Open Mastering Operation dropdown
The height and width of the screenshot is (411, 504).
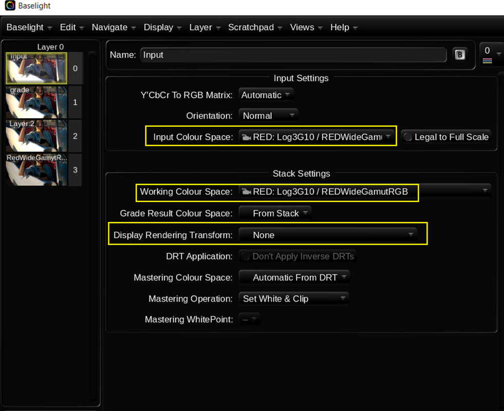294,298
